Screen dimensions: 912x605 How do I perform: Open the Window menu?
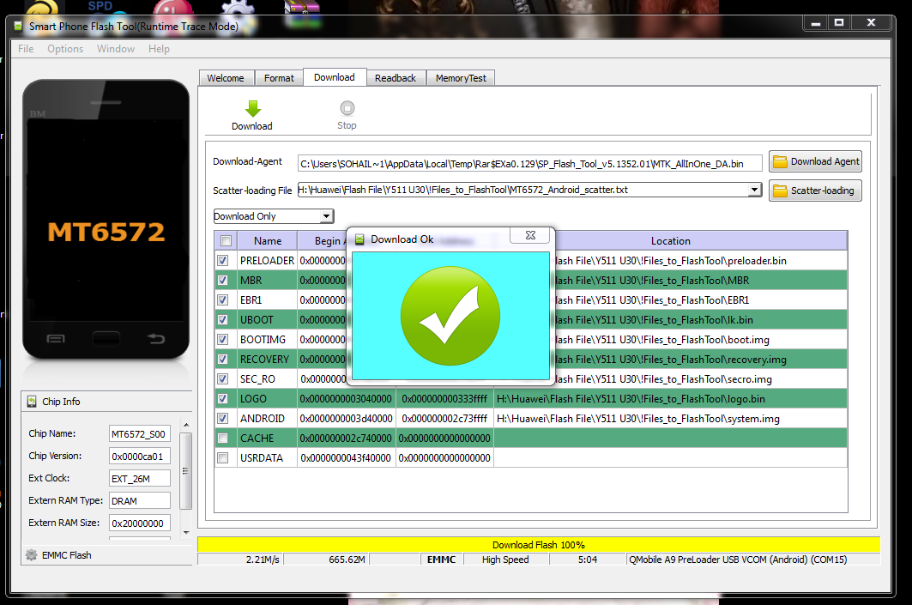point(116,49)
